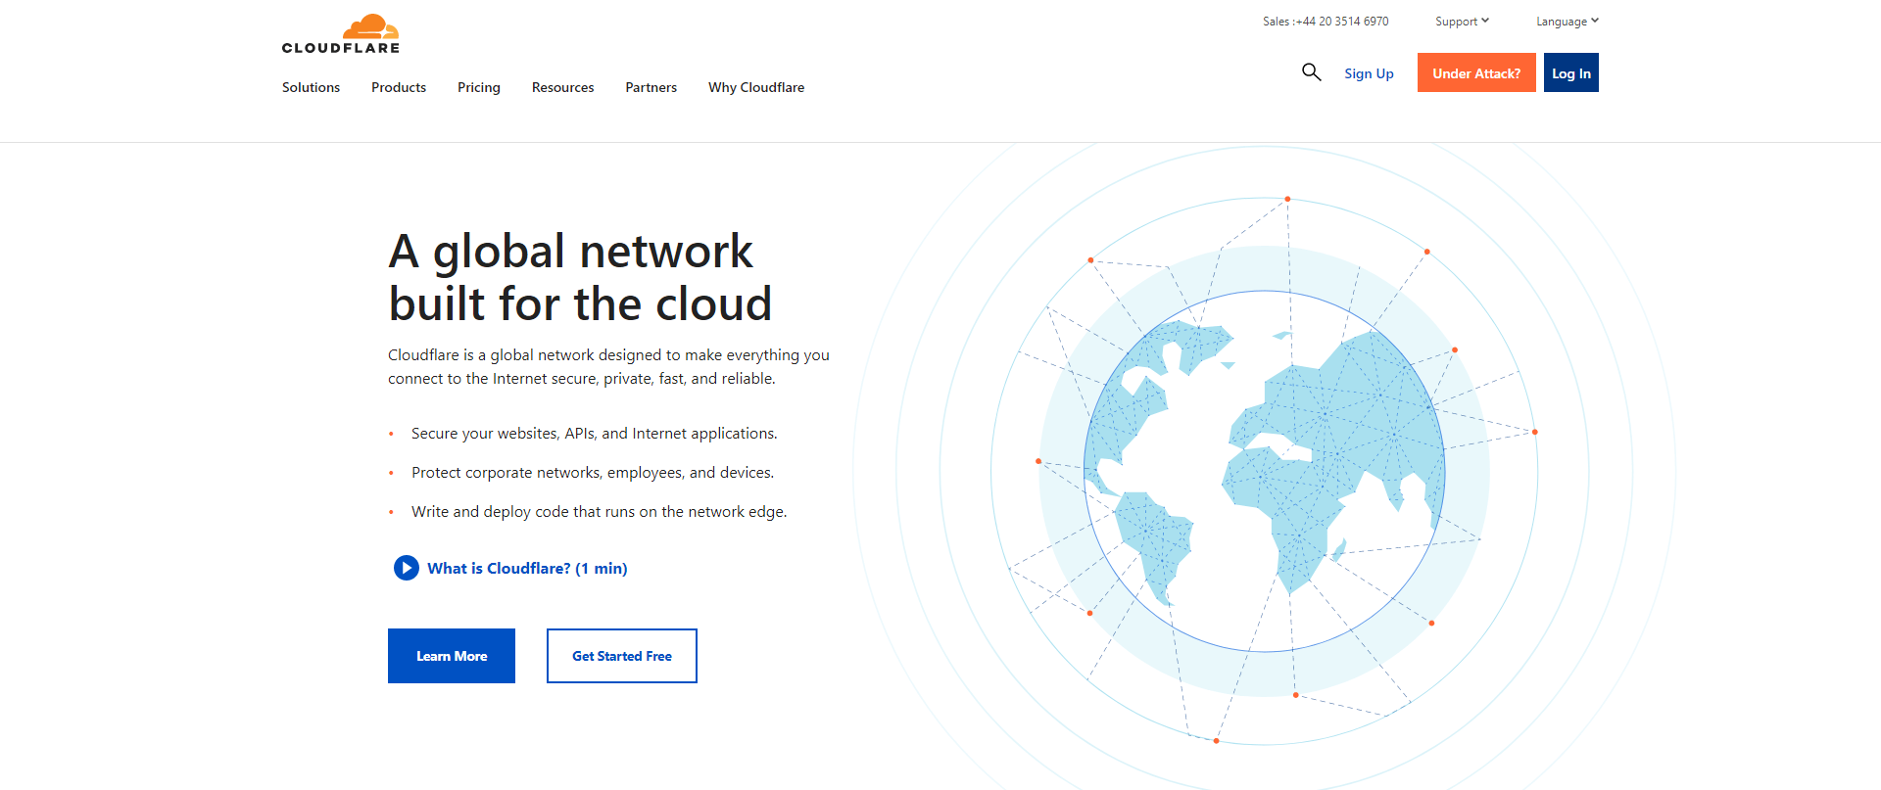
Task: Click the Get Started Free button
Action: pos(622,656)
